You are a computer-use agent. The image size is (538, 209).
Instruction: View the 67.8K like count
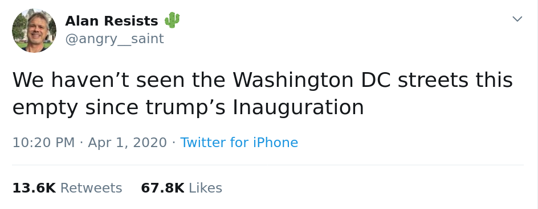click(162, 188)
